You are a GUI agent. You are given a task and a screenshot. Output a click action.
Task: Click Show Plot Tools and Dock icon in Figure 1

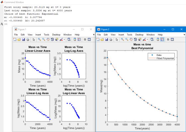(89, 40)
